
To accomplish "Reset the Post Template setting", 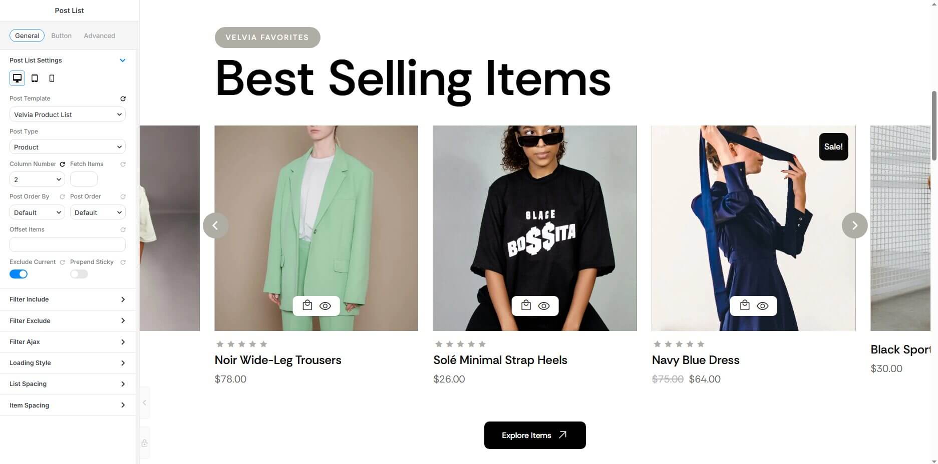I will (123, 98).
